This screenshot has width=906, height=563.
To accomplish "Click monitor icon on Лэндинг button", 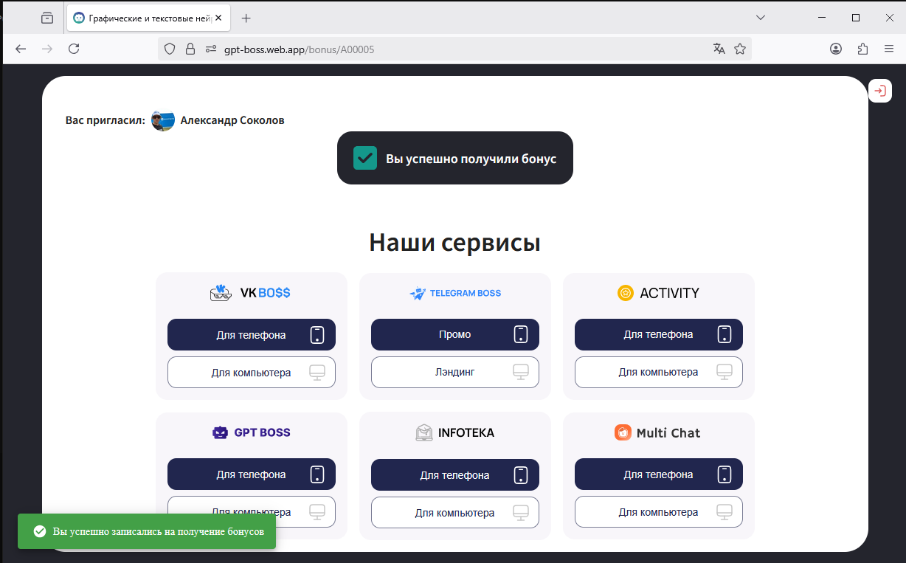I will 521,373.
